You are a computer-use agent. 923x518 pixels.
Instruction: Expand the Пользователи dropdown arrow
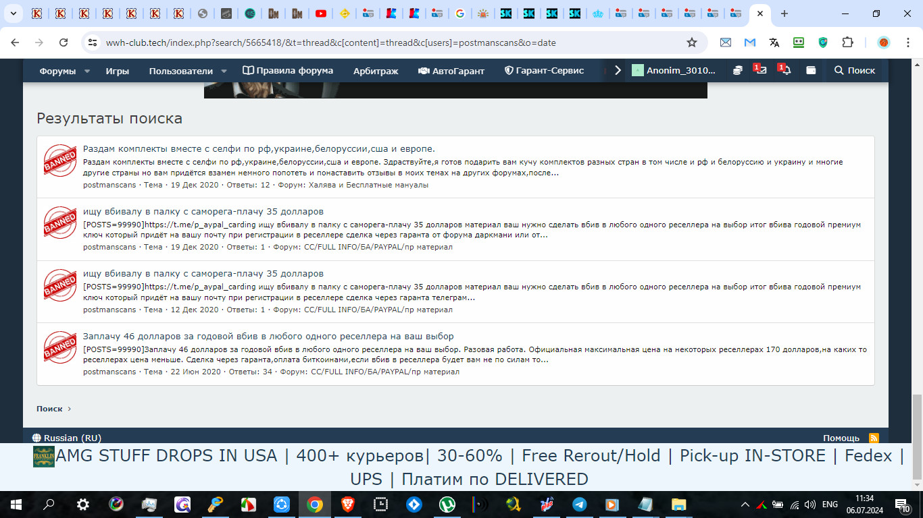224,71
